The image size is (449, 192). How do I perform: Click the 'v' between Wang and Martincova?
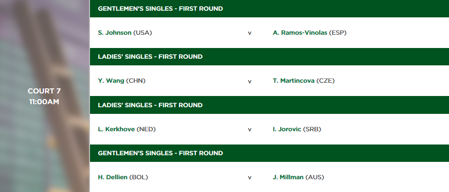click(250, 81)
